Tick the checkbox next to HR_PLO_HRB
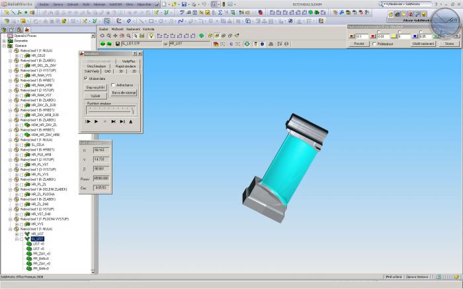 pos(22,154)
